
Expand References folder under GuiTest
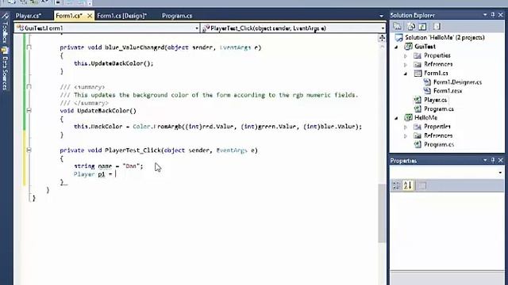406,65
